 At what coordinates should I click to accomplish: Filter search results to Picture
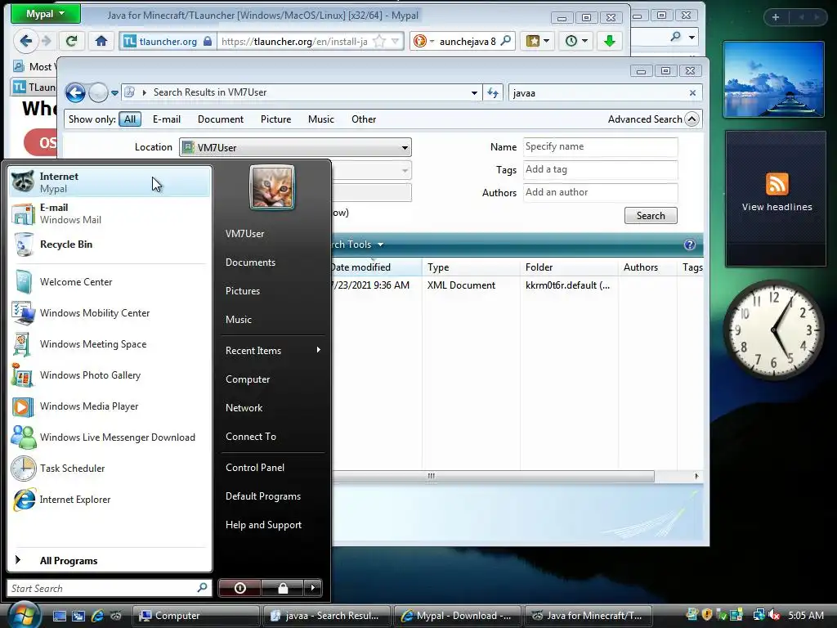pyautogui.click(x=275, y=119)
